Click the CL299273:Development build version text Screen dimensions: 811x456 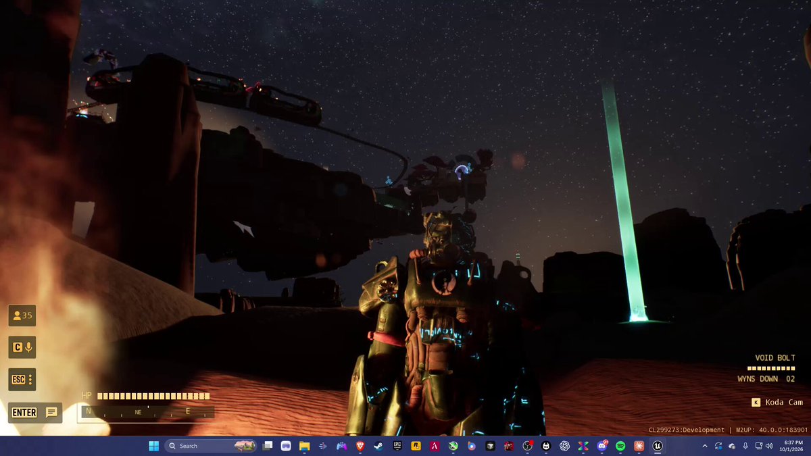click(x=686, y=430)
